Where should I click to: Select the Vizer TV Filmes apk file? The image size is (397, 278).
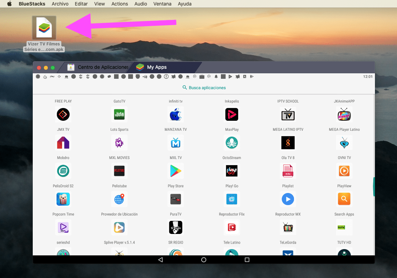point(44,28)
